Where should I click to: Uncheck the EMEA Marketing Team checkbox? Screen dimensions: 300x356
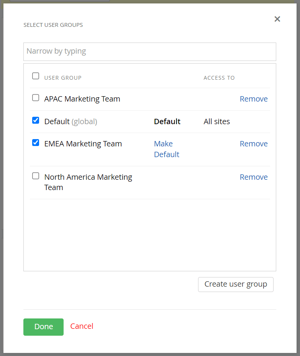[36, 143]
